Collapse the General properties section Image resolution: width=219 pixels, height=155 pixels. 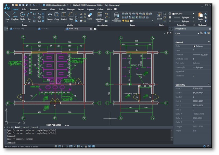(x=209, y=42)
